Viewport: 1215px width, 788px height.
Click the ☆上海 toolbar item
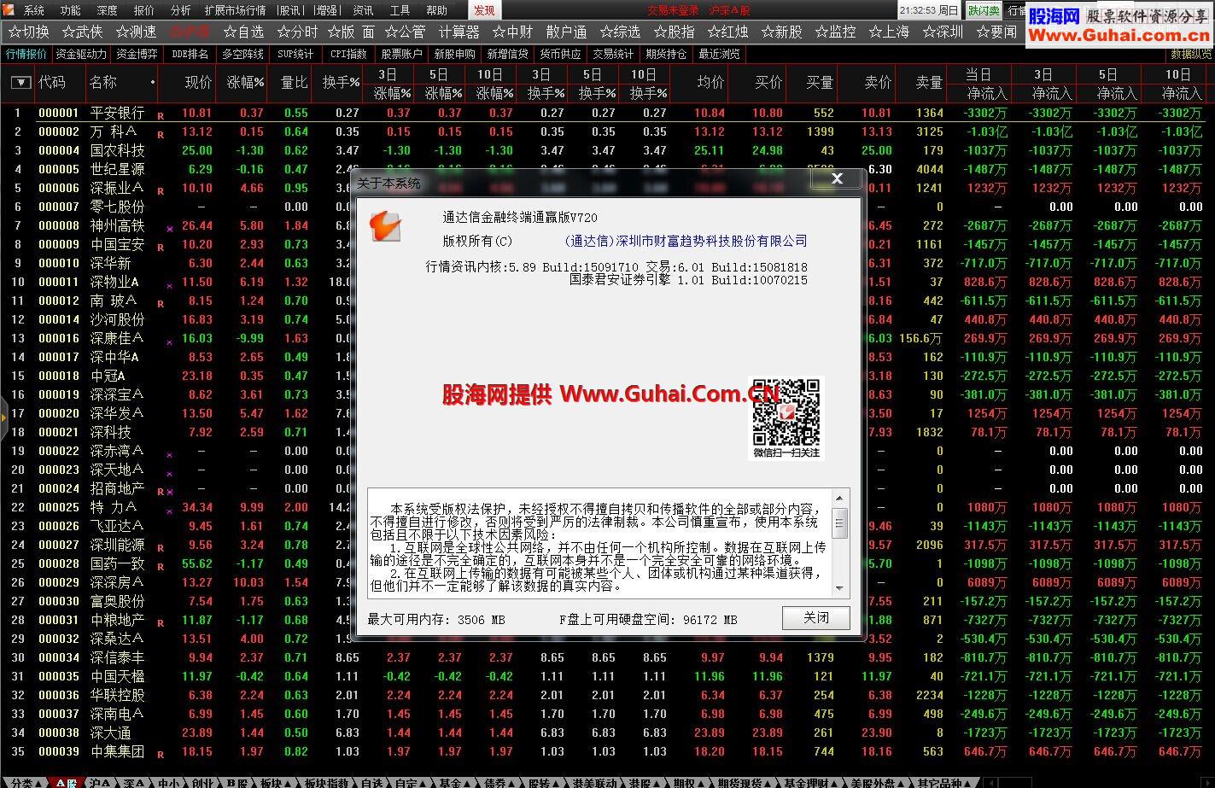coord(889,32)
